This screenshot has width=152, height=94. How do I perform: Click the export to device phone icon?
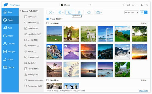60,12
